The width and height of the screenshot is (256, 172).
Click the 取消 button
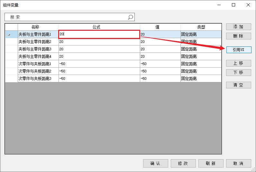239,163
